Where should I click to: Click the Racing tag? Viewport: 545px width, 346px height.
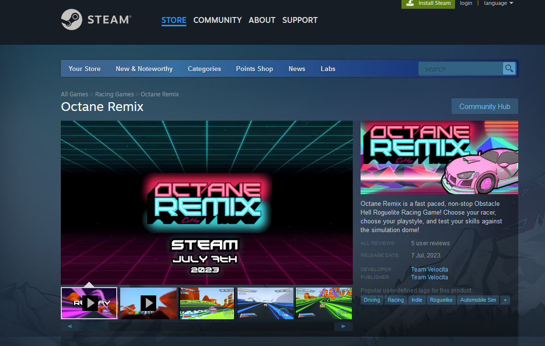[x=396, y=300]
